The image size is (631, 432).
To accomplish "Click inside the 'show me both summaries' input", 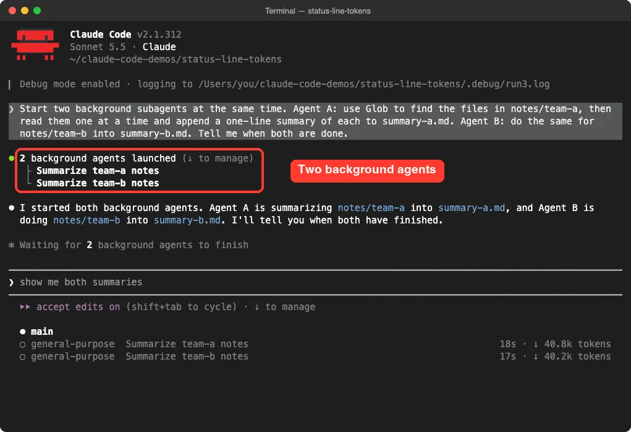I will 315,282.
